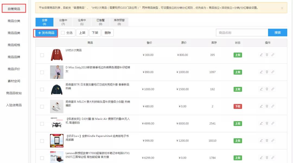The height and width of the screenshot is (163, 293).
Task: Check the 全选 select-all checkbox
Action: [63, 33]
